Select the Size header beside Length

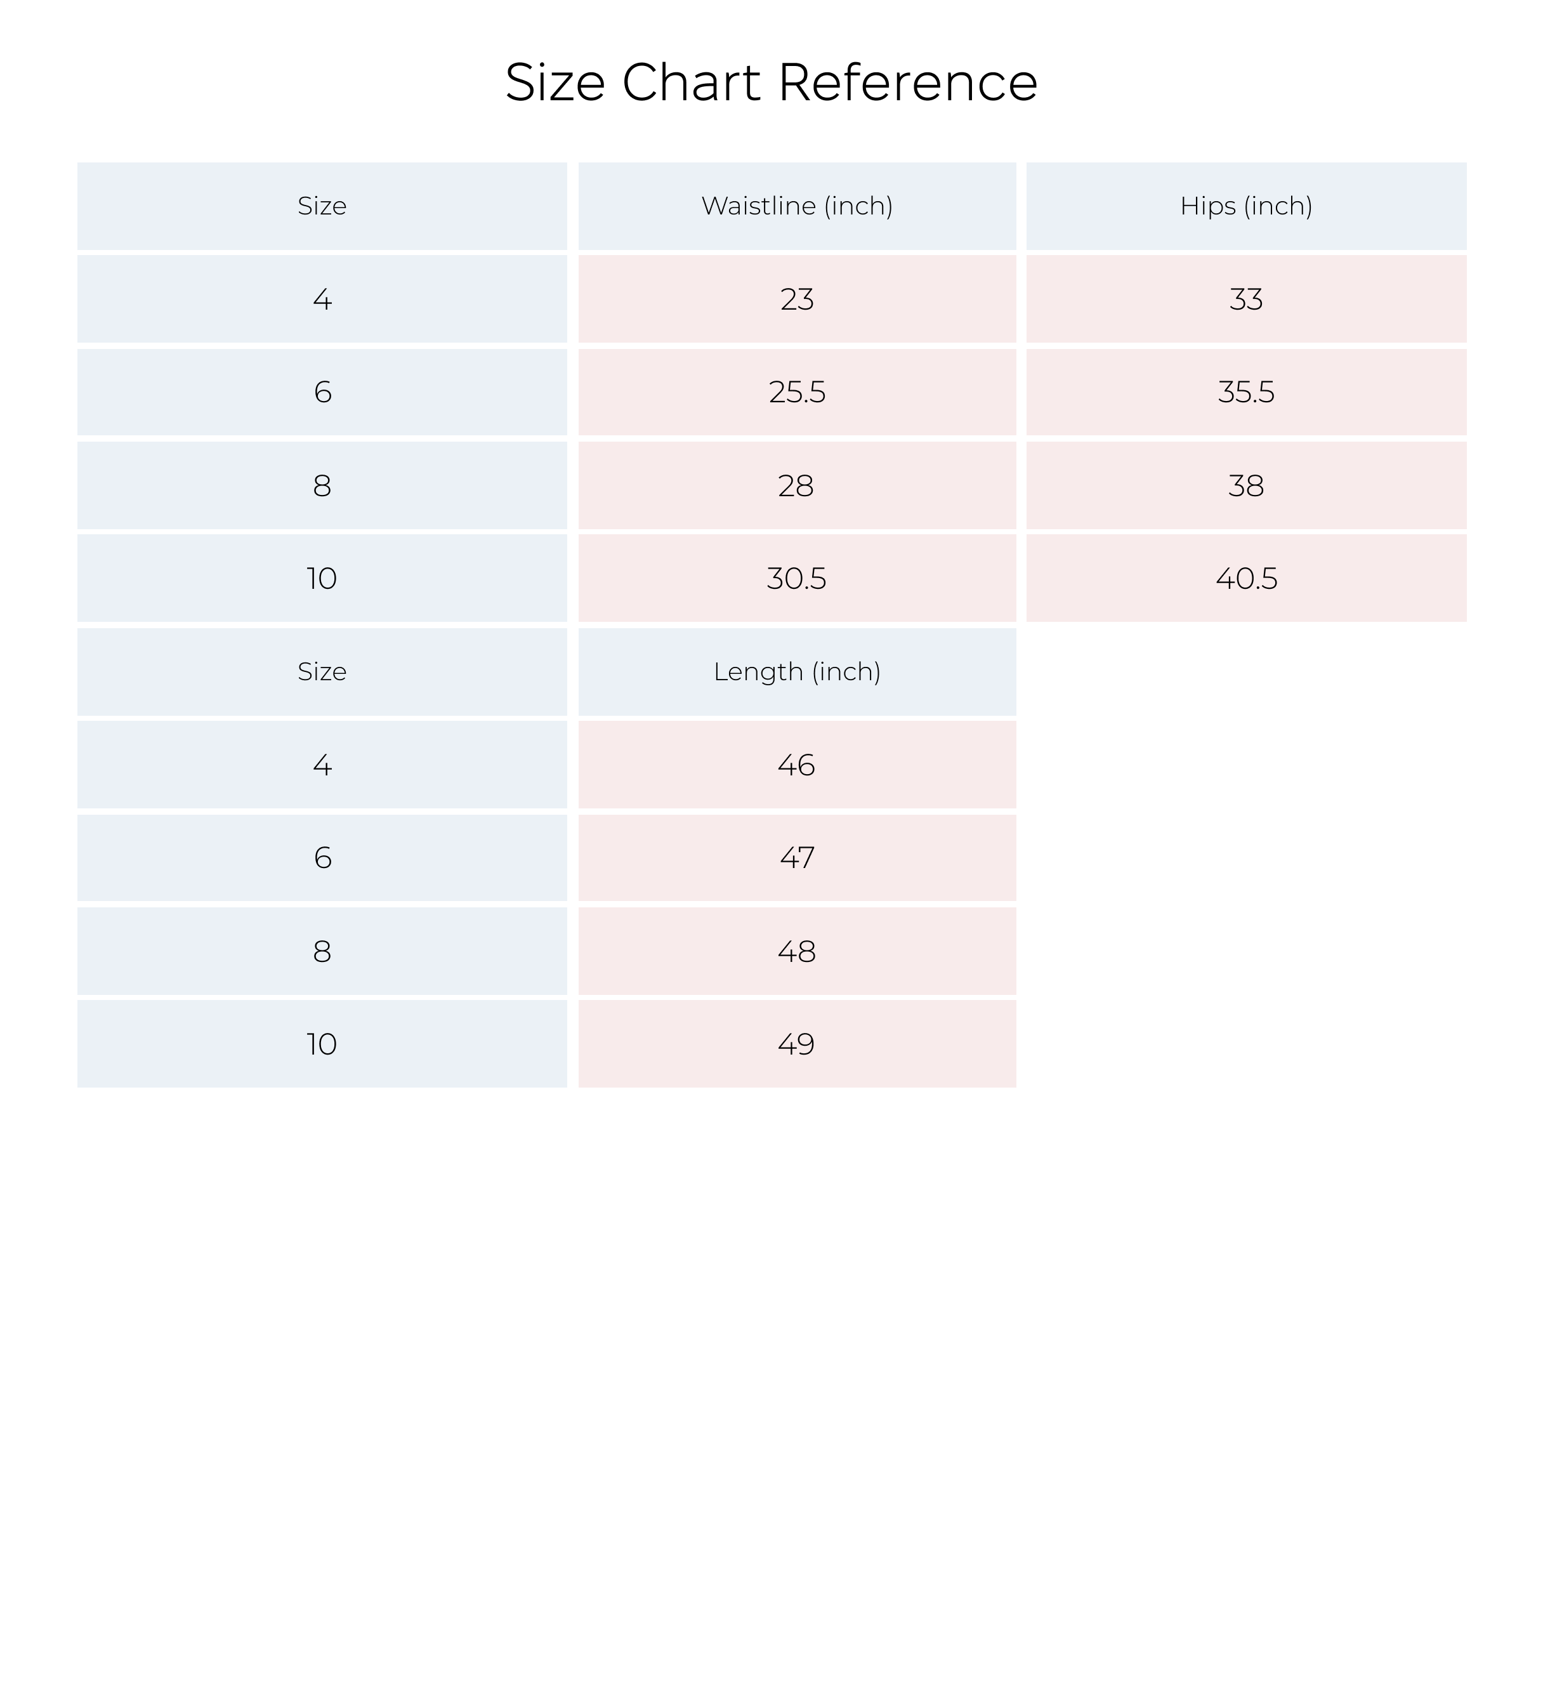[322, 672]
